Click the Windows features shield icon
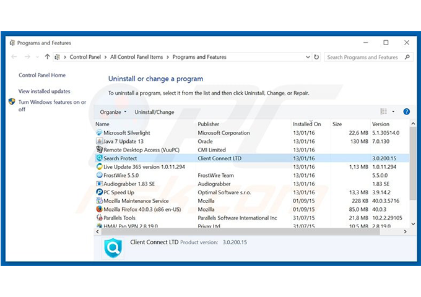This screenshot has height=297, width=421. tap(12, 101)
